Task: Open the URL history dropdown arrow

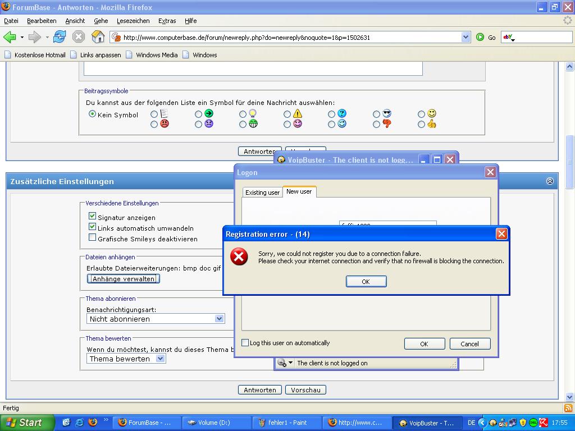Action: (x=466, y=37)
